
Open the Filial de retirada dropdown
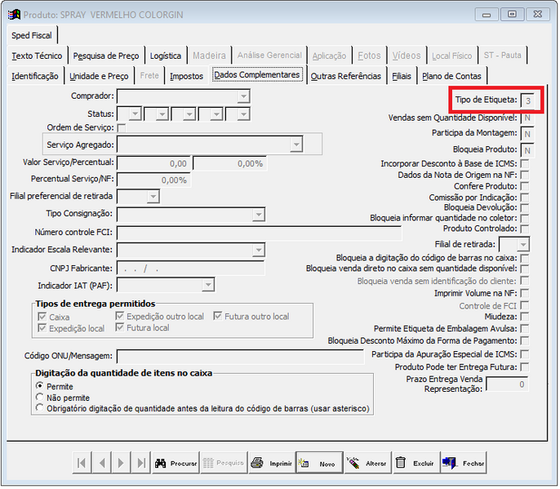point(523,245)
